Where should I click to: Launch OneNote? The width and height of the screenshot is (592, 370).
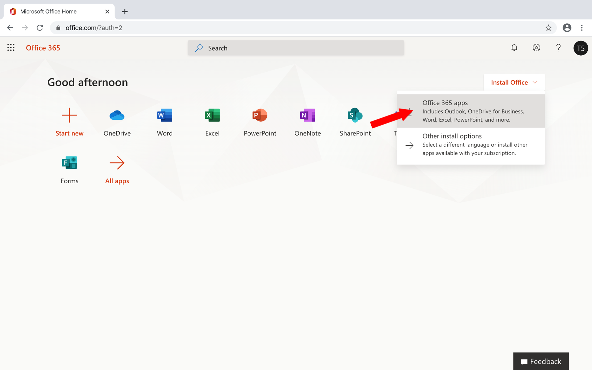pyautogui.click(x=308, y=122)
